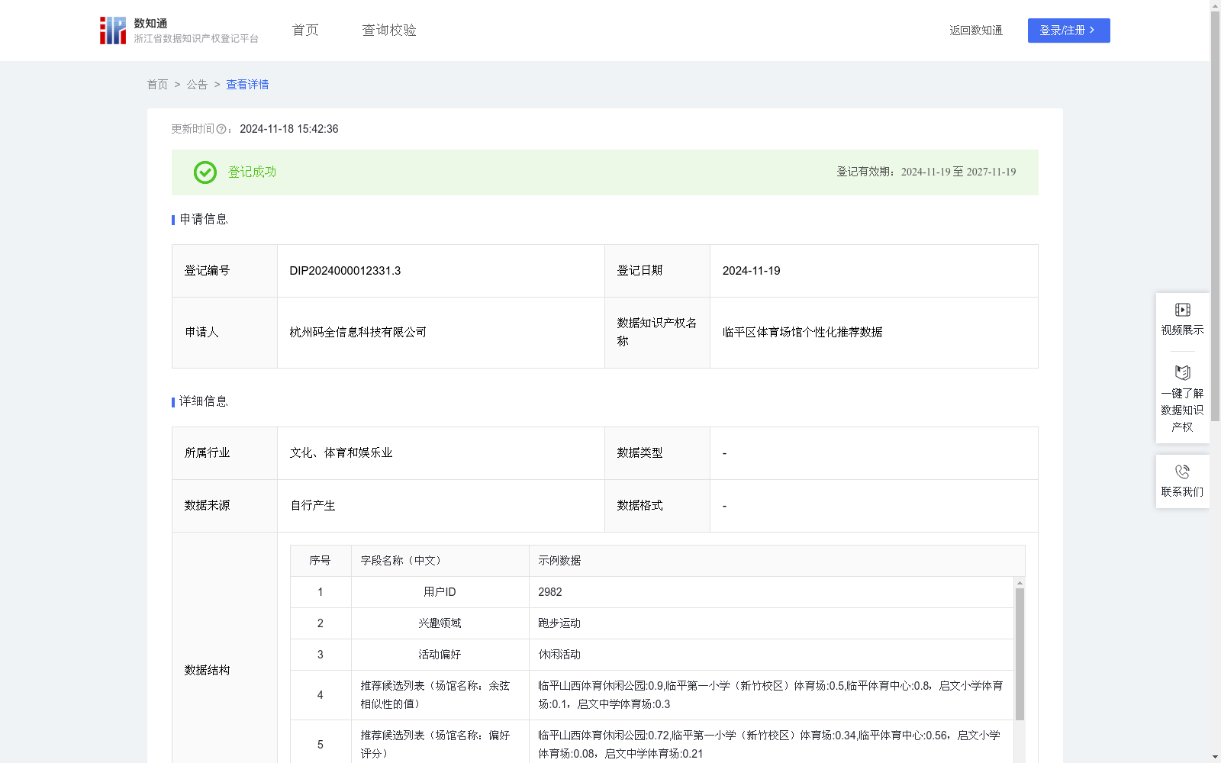Click sample value 2982
This screenshot has width=1221, height=763.
click(x=550, y=592)
